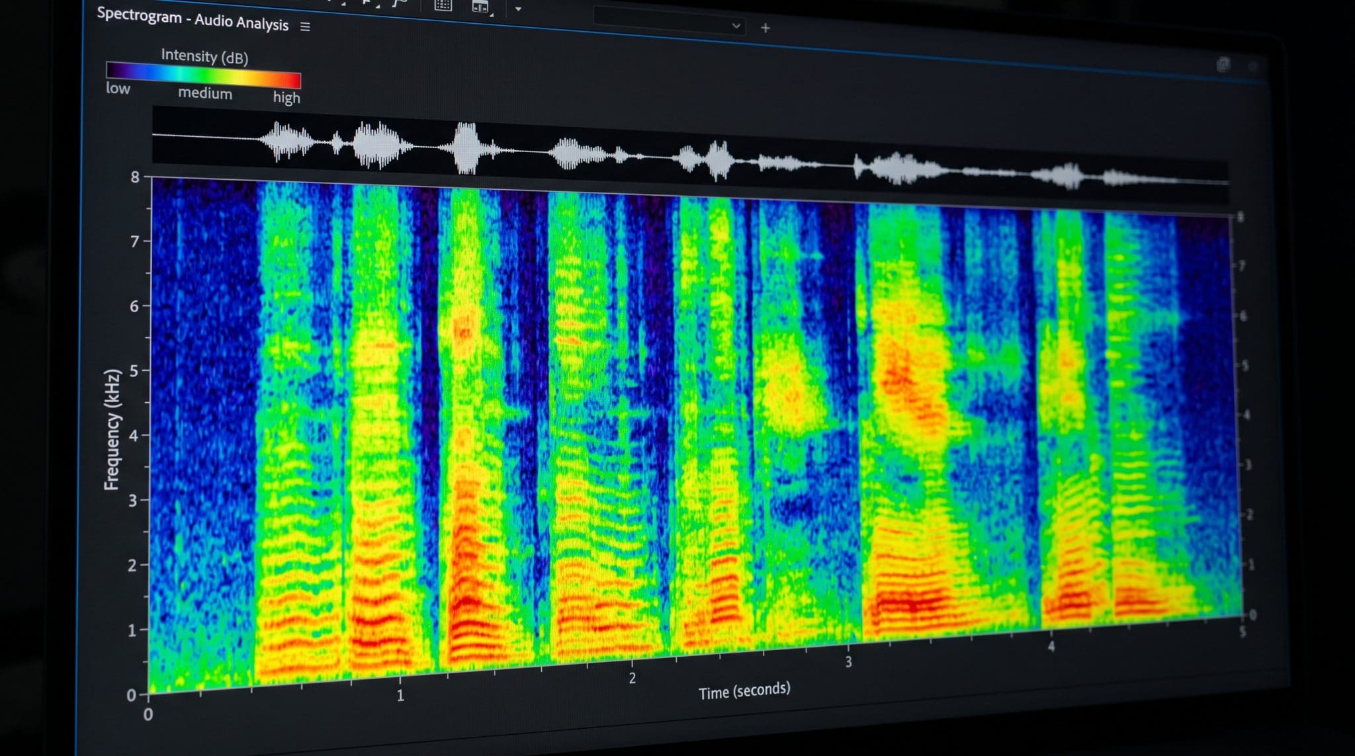
Task: Click the Spectrogram - Audio Analysis panel title
Action: pyautogui.click(x=193, y=19)
